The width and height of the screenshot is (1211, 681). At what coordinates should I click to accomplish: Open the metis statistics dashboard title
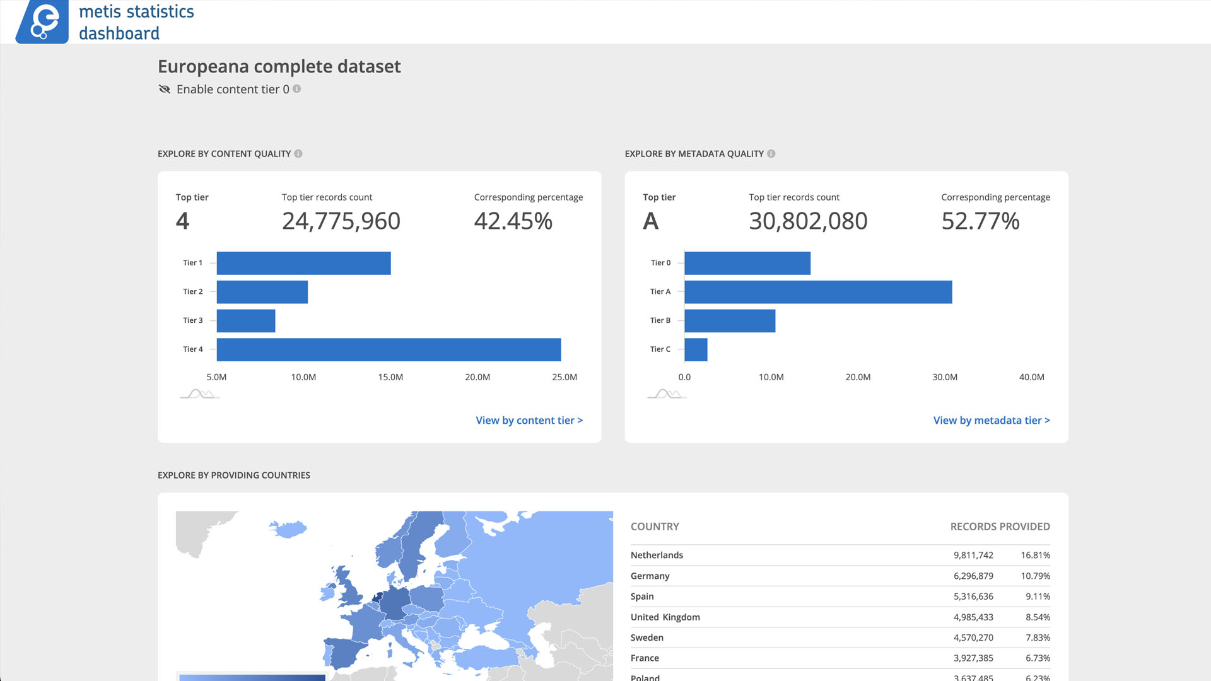pos(136,22)
